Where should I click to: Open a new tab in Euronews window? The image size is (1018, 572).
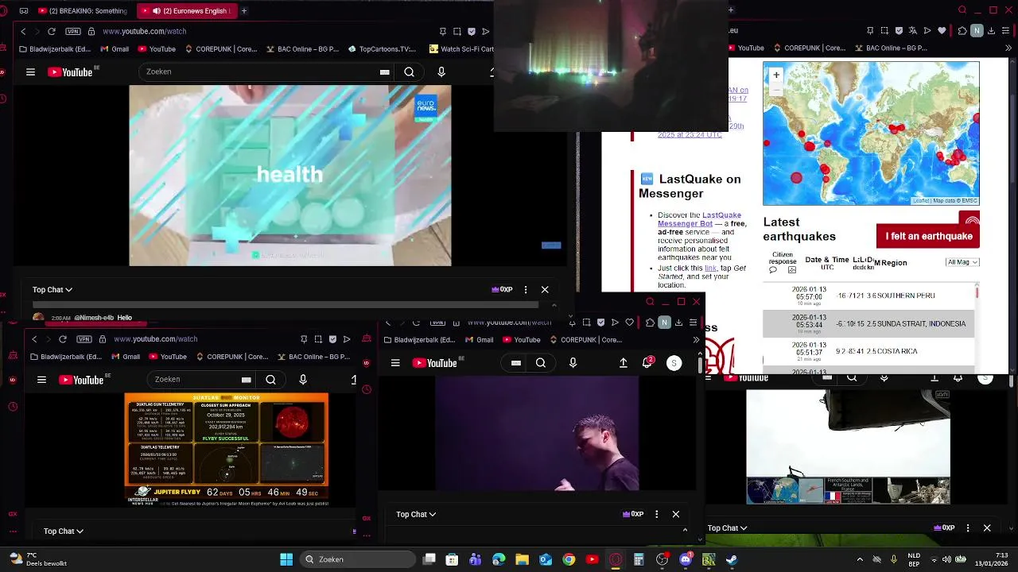pos(243,11)
